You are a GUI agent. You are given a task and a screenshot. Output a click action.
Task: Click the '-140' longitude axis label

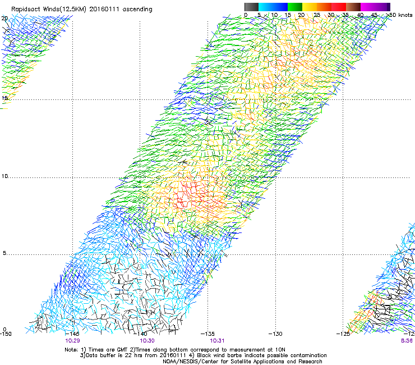140,334
